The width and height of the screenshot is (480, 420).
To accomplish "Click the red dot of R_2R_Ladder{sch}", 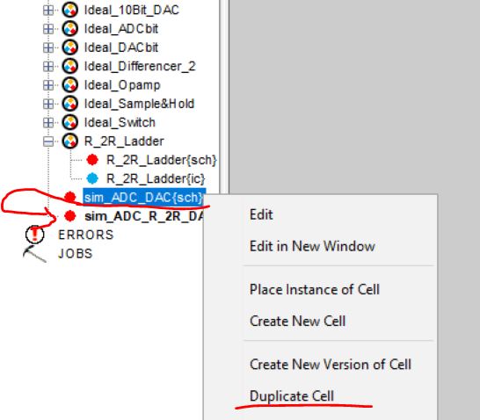I will click(x=92, y=159).
